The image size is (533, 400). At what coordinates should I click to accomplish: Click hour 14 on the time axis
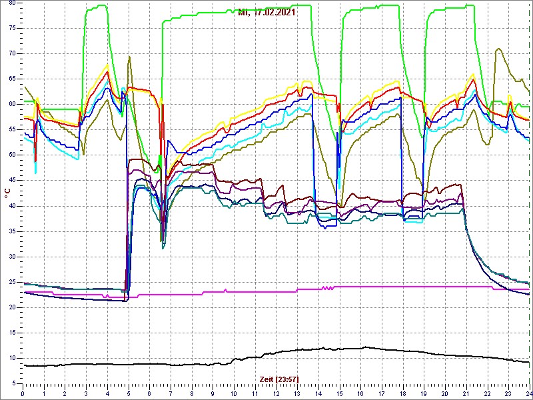(x=318, y=393)
